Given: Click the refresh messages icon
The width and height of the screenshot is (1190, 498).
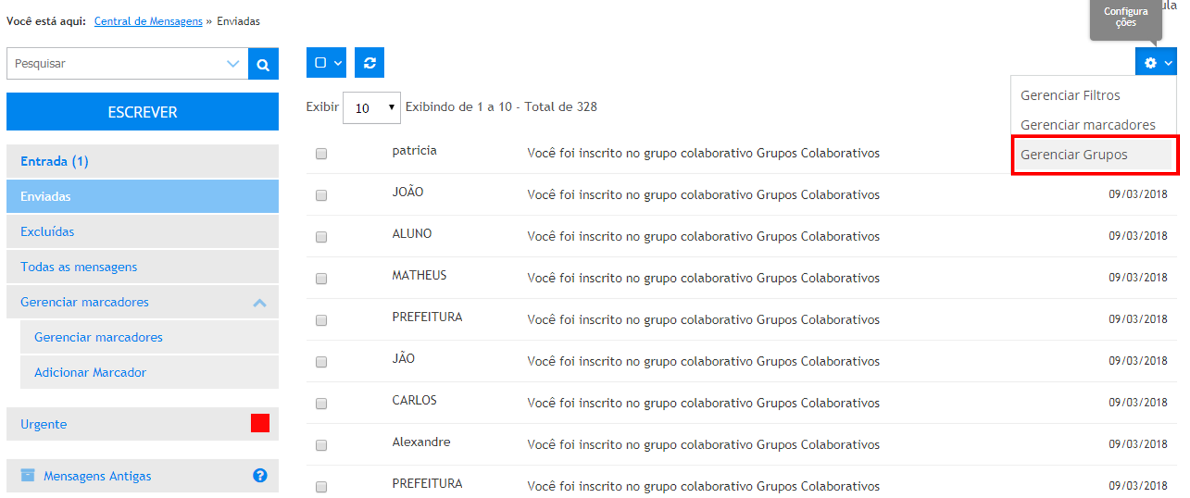Looking at the screenshot, I should [x=369, y=63].
